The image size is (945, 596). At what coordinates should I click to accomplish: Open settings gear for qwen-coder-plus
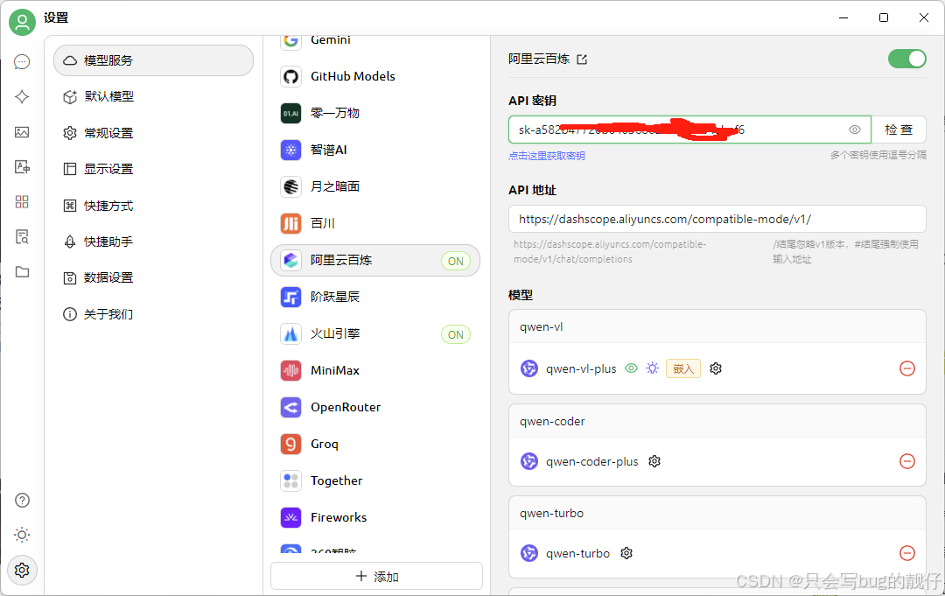pos(654,461)
